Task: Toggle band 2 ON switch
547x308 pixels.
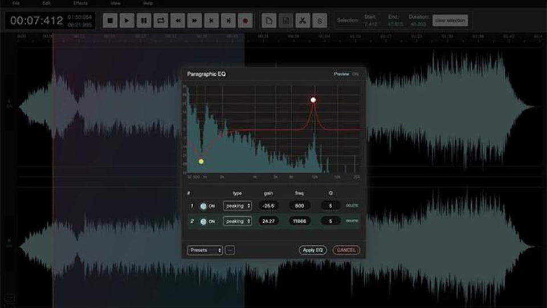Action: pyautogui.click(x=203, y=221)
